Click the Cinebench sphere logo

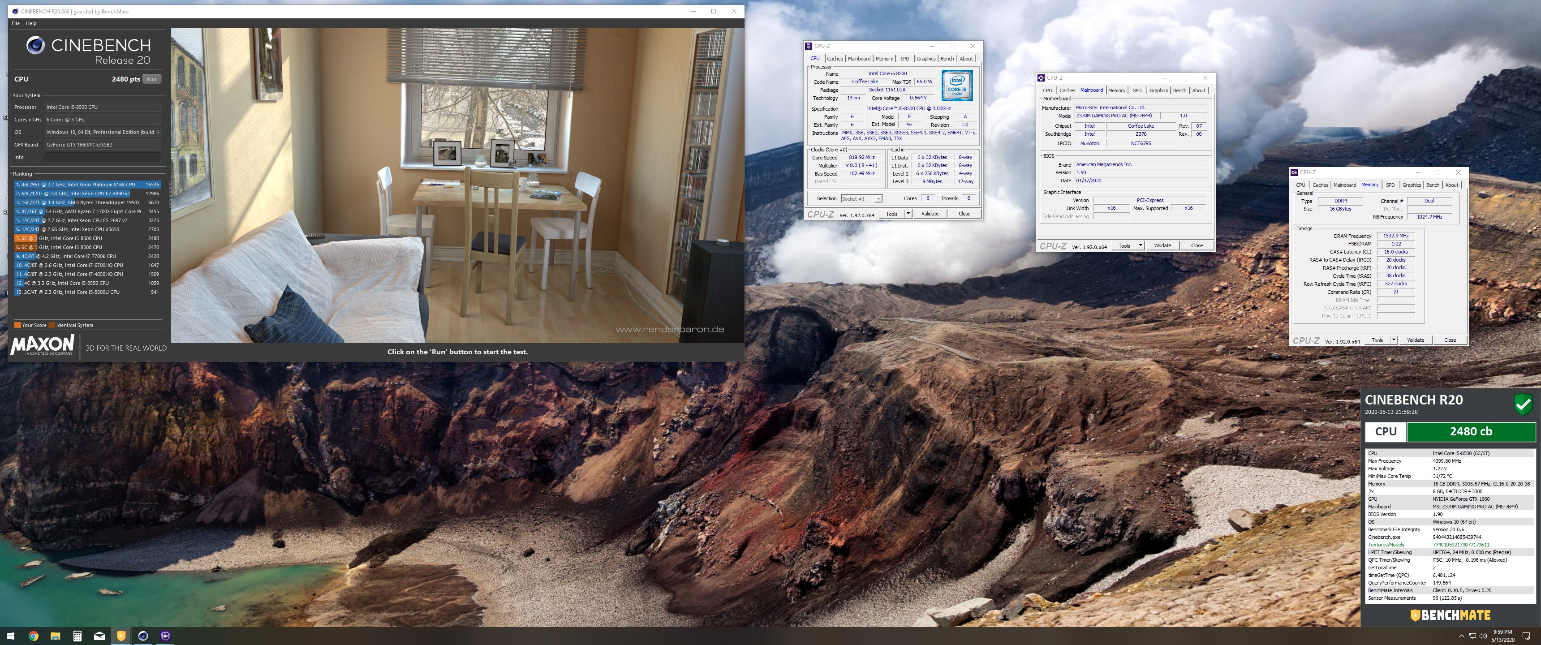35,46
